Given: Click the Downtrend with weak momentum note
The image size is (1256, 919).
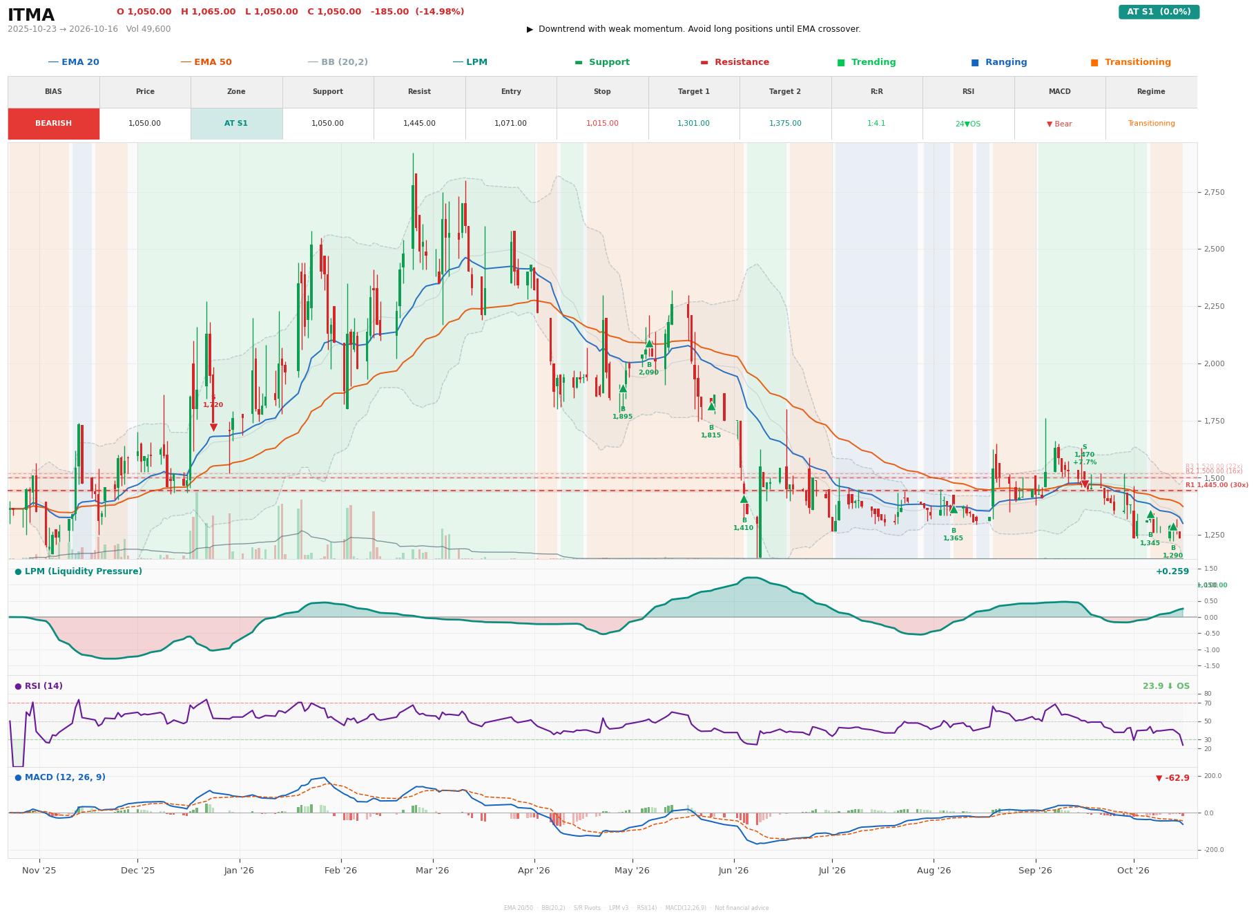Looking at the screenshot, I should (x=693, y=29).
